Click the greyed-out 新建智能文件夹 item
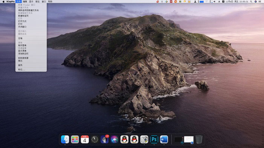The height and width of the screenshot is (148, 264). (x=31, y=13)
